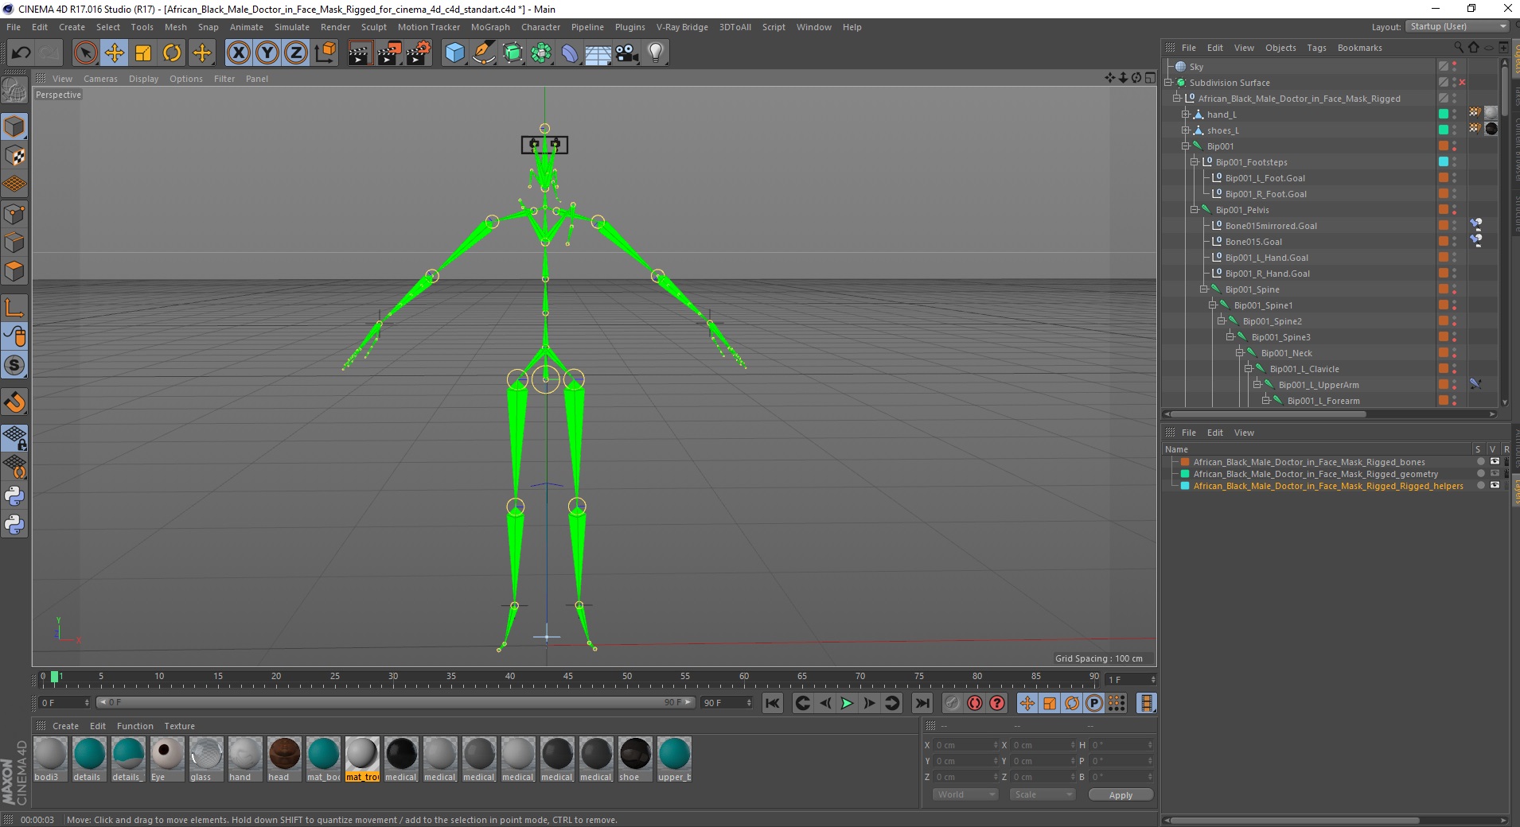Viewport: 1520px width, 827px height.
Task: Add a Cube primitive object
Action: click(454, 53)
